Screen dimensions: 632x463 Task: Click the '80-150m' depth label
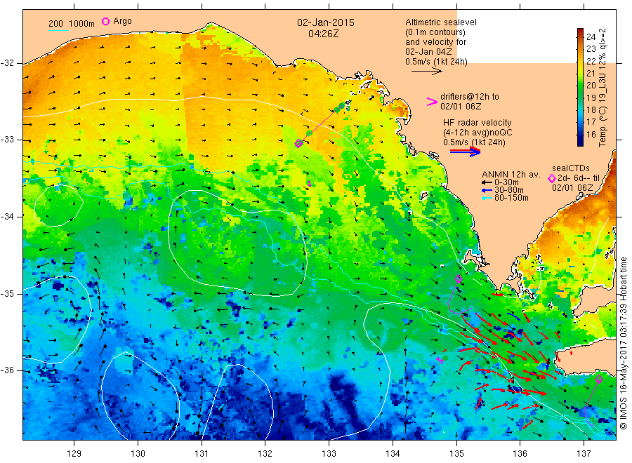511,198
